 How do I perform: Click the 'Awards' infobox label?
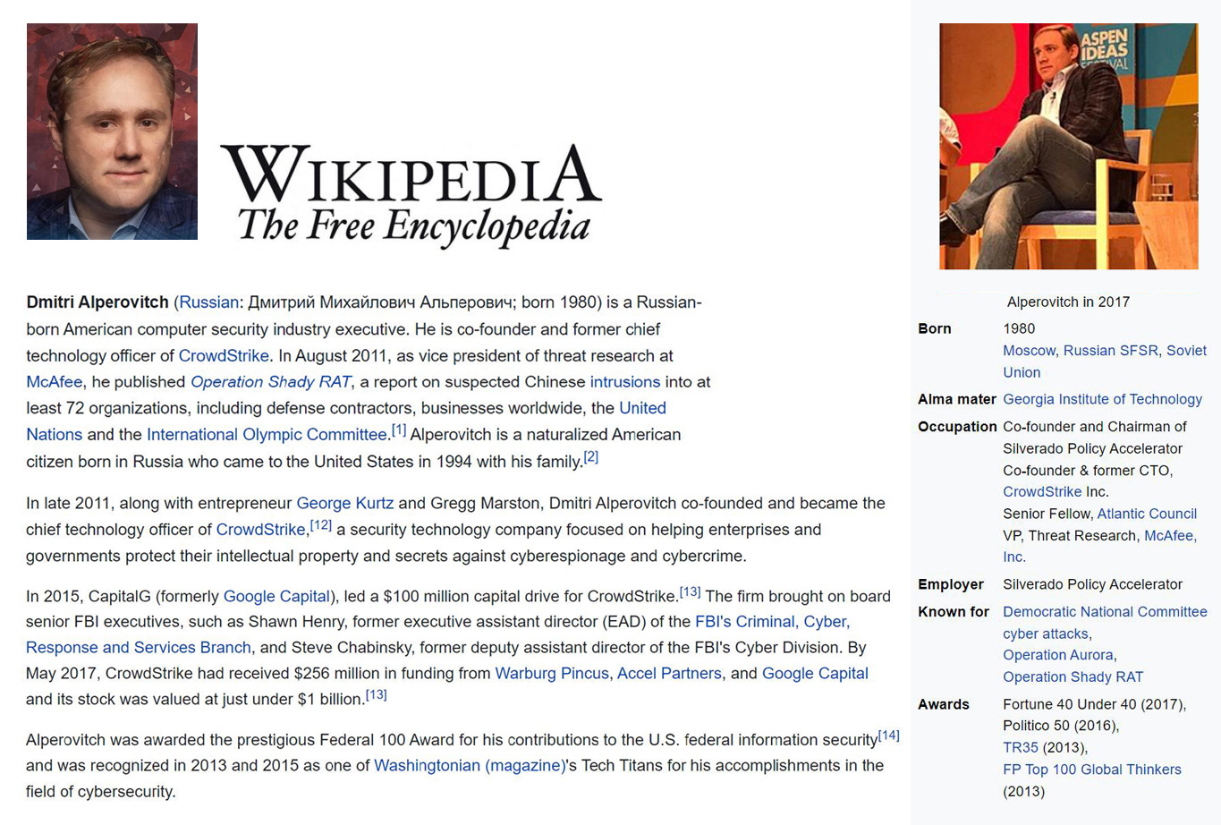point(944,704)
